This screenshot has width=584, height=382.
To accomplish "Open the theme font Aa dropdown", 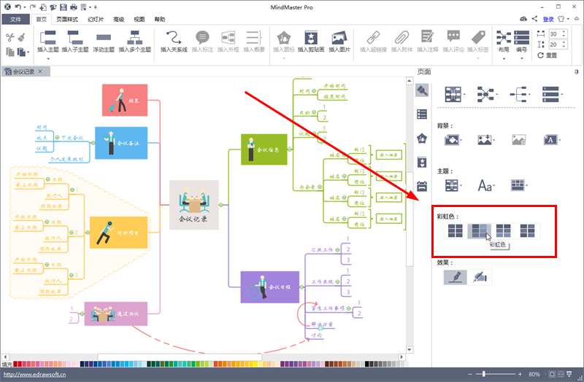I will click(x=486, y=185).
